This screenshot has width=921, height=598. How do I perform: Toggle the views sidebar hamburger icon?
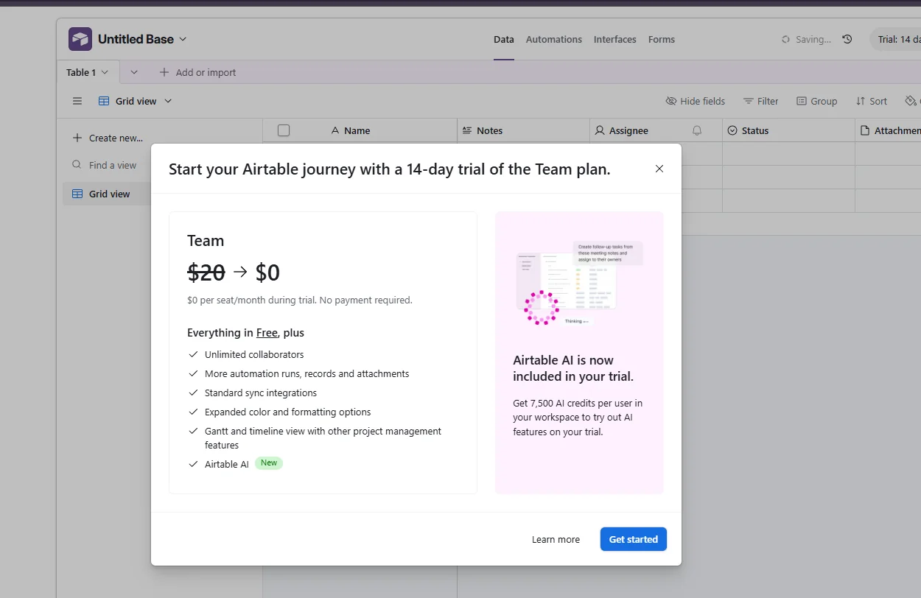coord(77,101)
